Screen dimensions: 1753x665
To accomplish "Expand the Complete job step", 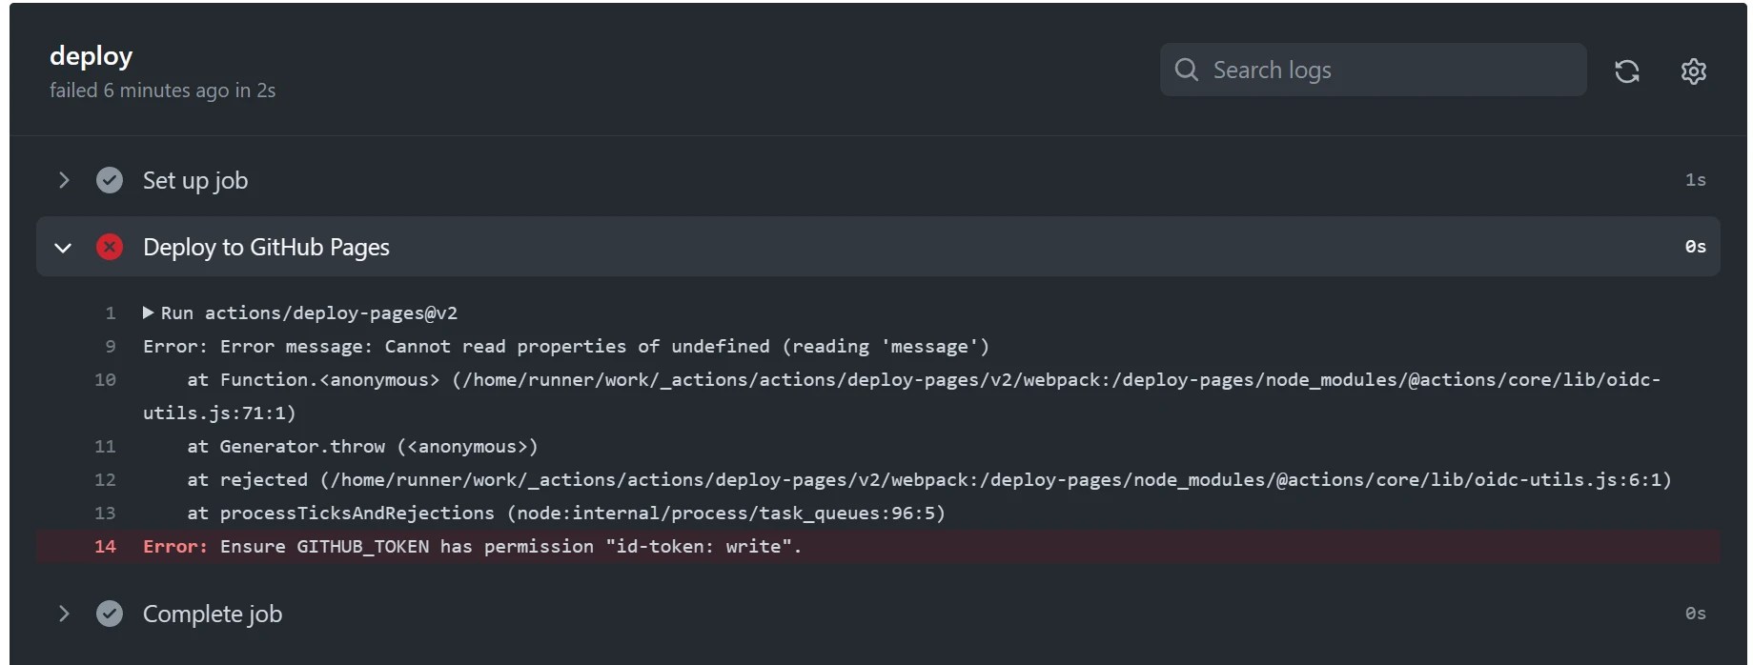I will pos(64,614).
